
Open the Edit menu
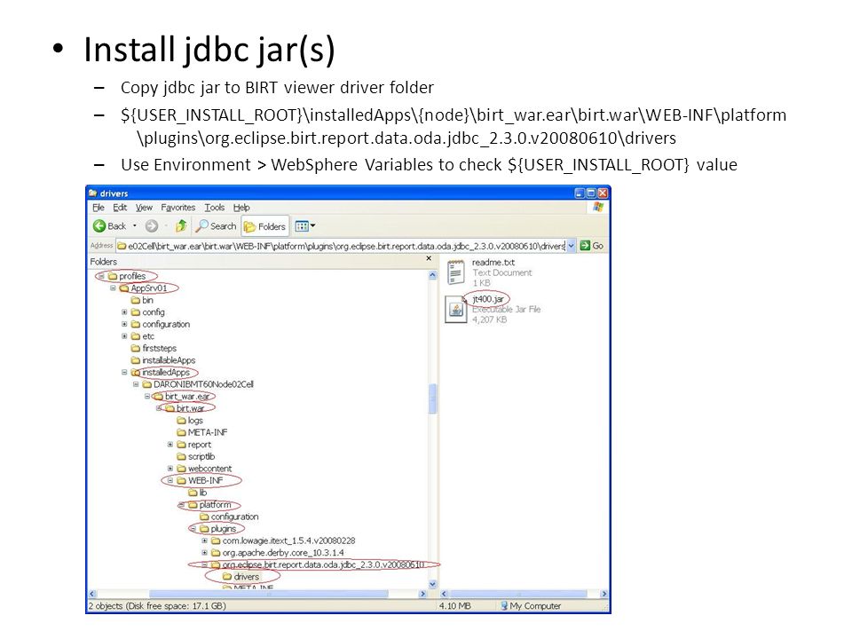click(120, 208)
